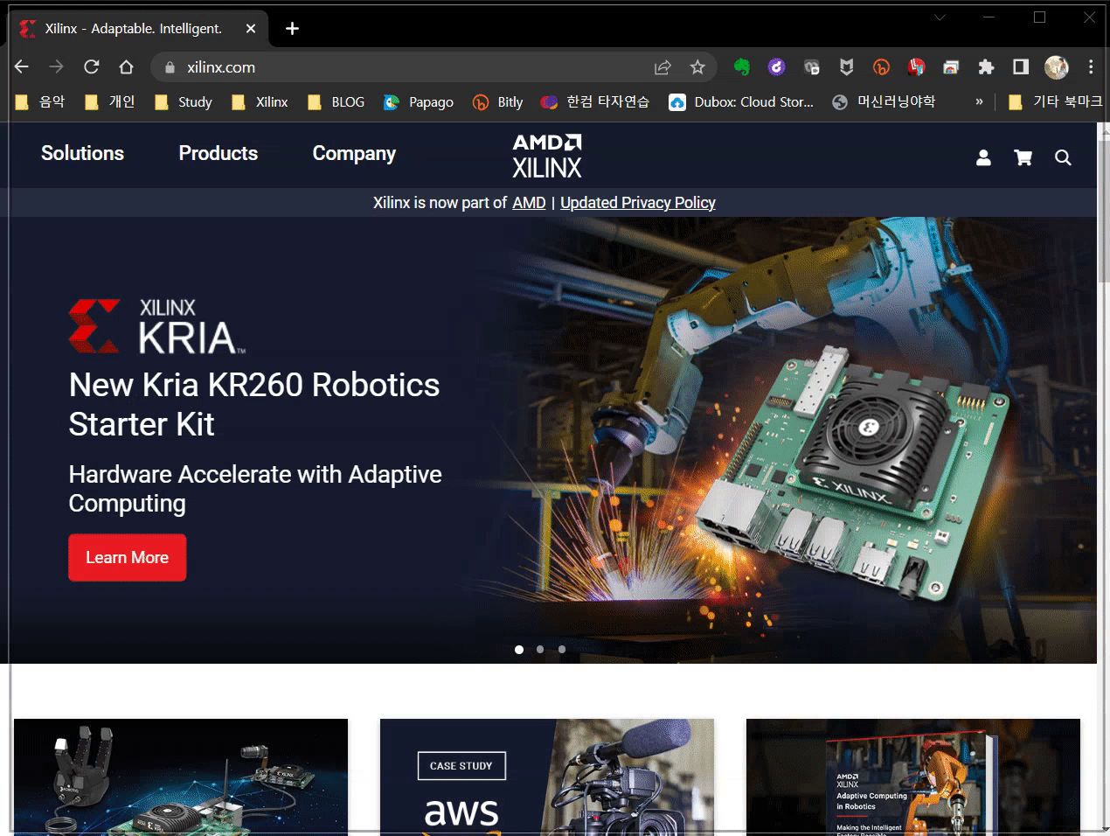1110x836 pixels.
Task: Open the robotic gripper kit thumbnail
Action: 181,777
